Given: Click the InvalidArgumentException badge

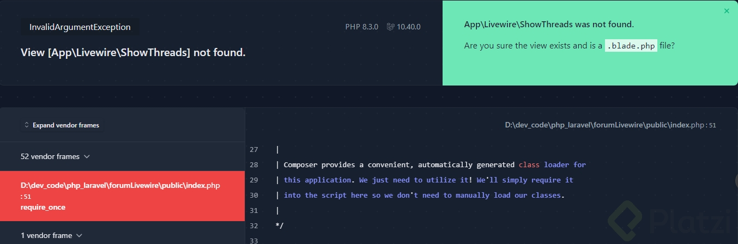Looking at the screenshot, I should (80, 27).
